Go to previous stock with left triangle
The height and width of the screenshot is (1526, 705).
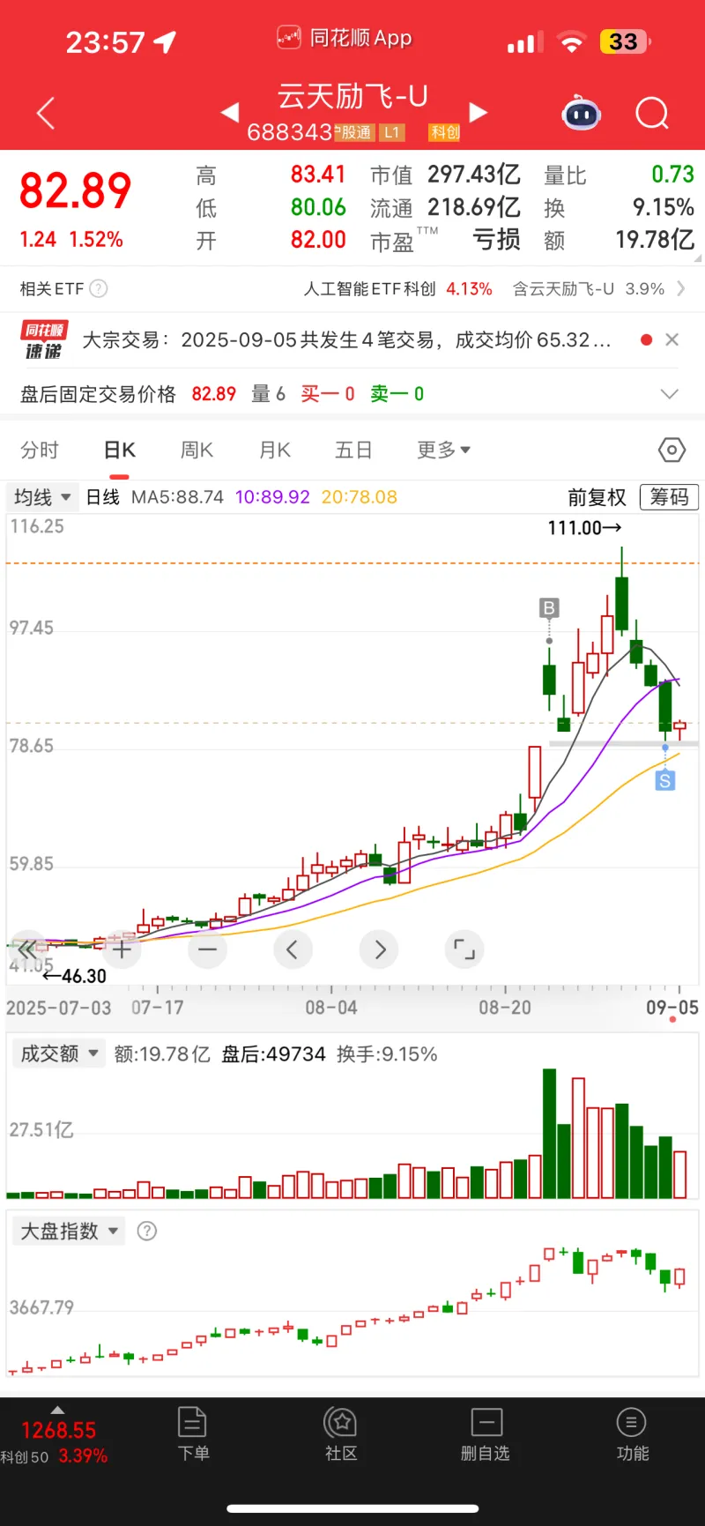[x=230, y=112]
